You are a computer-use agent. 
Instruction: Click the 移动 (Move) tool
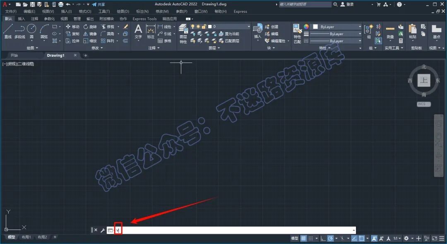tap(72, 26)
